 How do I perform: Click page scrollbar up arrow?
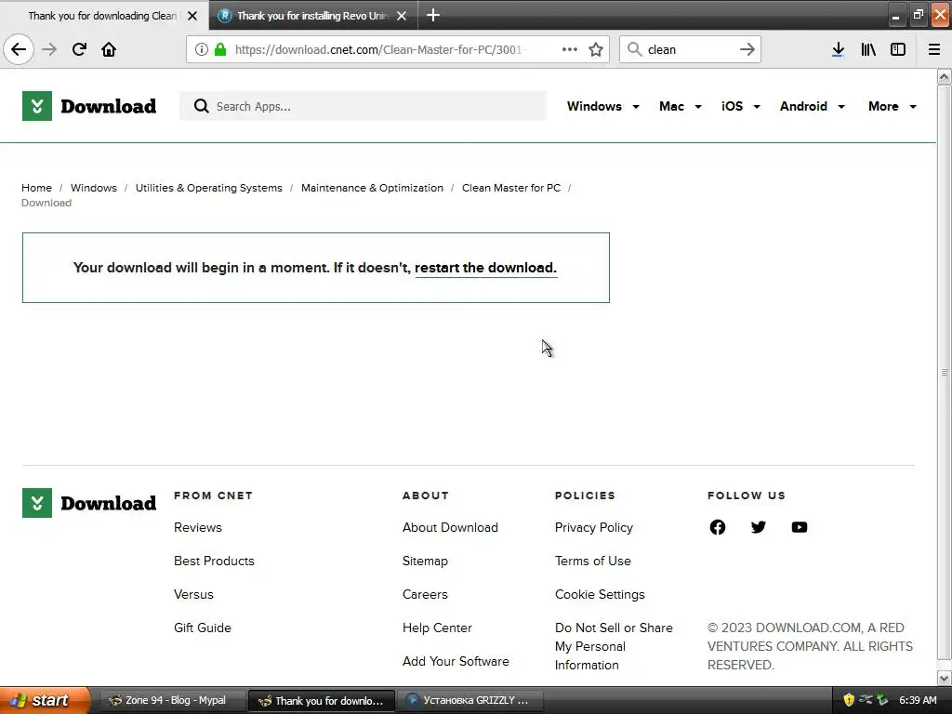point(944,76)
